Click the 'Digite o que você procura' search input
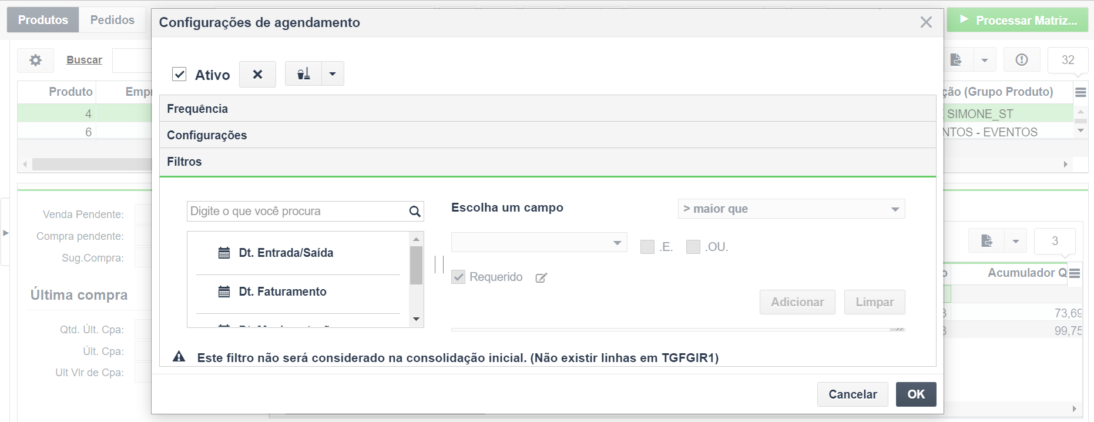Image resolution: width=1094 pixels, height=422 pixels. [297, 212]
